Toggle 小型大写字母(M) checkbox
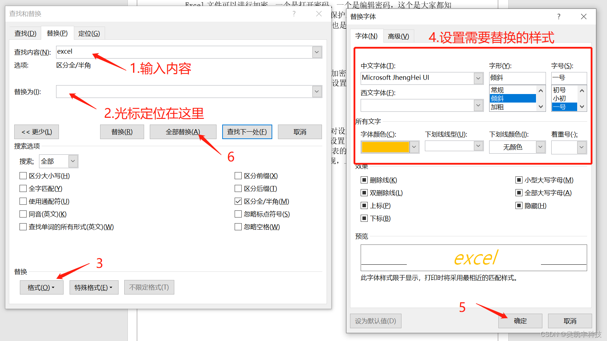The width and height of the screenshot is (607, 341). [x=519, y=180]
